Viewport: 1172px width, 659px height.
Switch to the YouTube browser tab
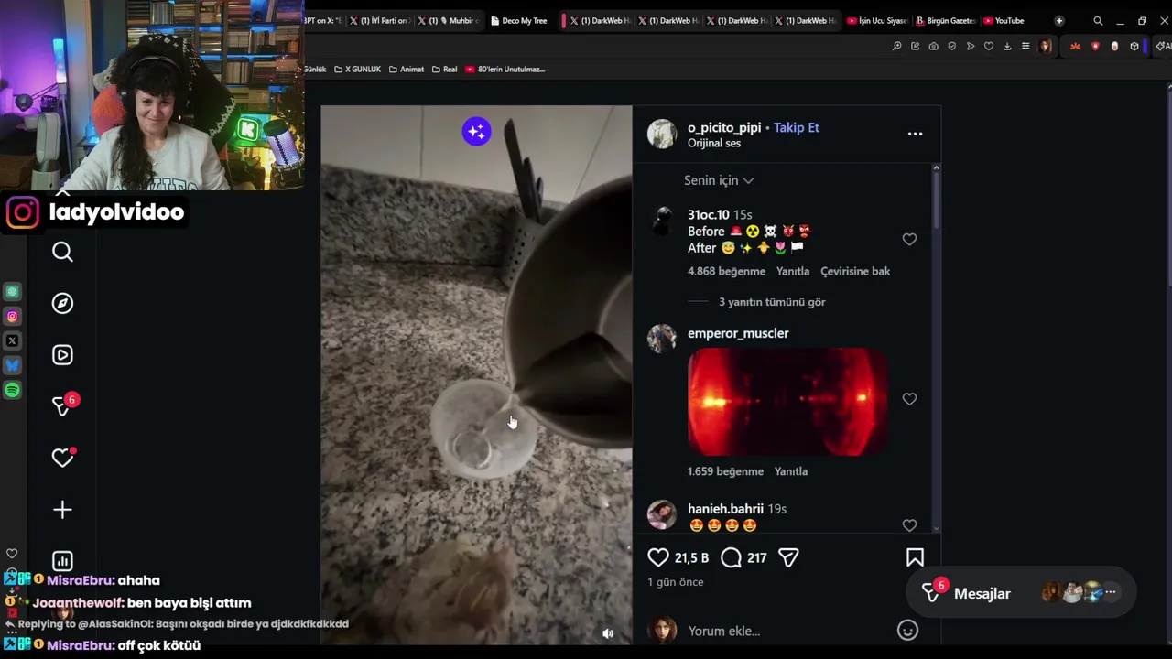1004,20
